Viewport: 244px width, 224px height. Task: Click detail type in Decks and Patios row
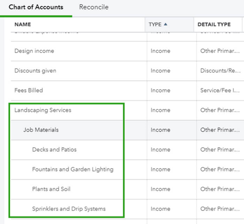coord(220,150)
